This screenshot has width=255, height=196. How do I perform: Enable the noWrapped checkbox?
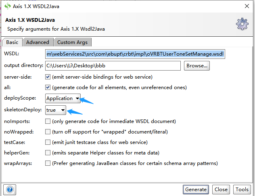pos(48,131)
